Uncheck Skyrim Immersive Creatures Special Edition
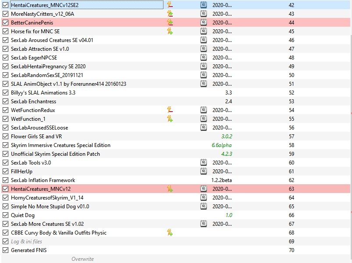Viewport: 352px width, 263px height. tap(5, 145)
